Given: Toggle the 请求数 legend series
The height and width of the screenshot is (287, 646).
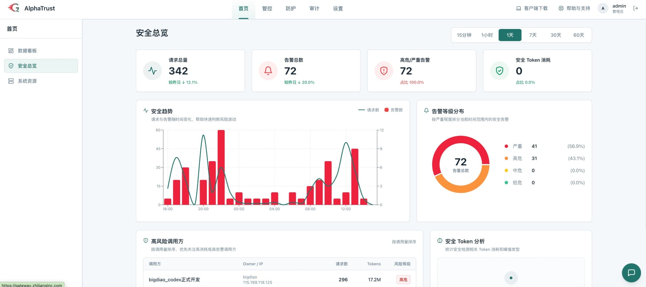Looking at the screenshot, I should pos(369,110).
